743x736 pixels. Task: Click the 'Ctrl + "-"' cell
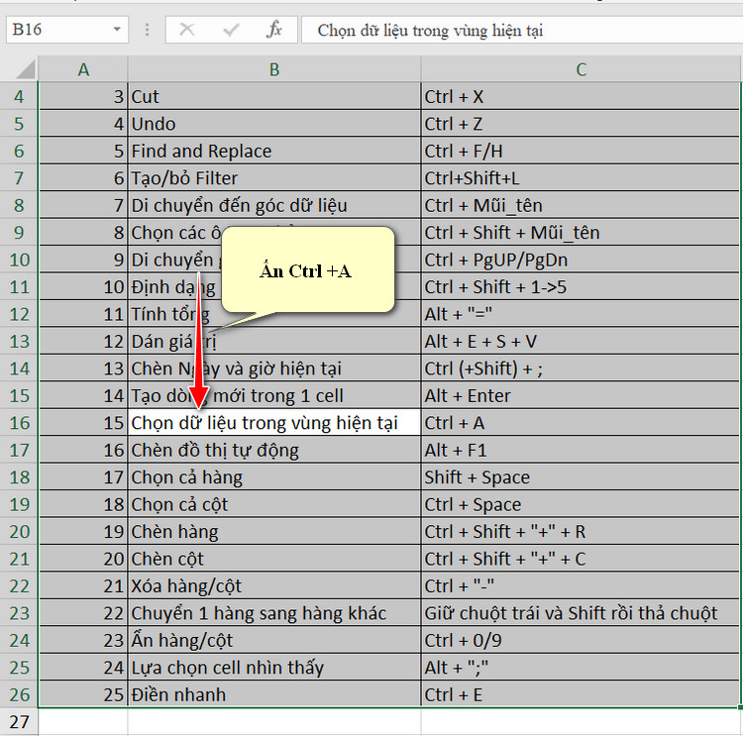pos(580,585)
